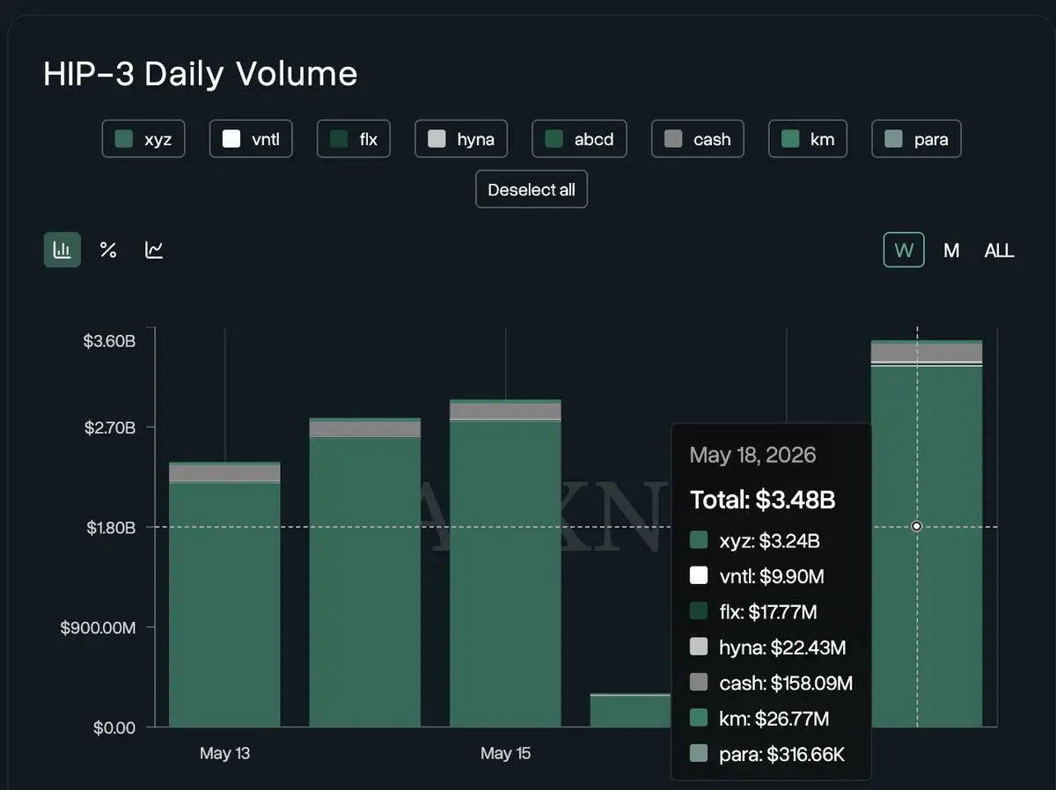The height and width of the screenshot is (790, 1056).
Task: Click the crosshair marker dot on the May 18 bar
Action: pos(916,526)
